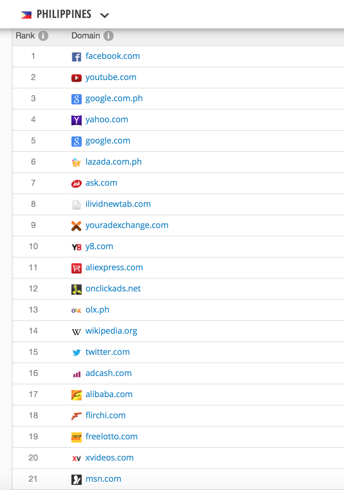Click the Wikipedia W favicon
This screenshot has width=344, height=490.
click(76, 332)
